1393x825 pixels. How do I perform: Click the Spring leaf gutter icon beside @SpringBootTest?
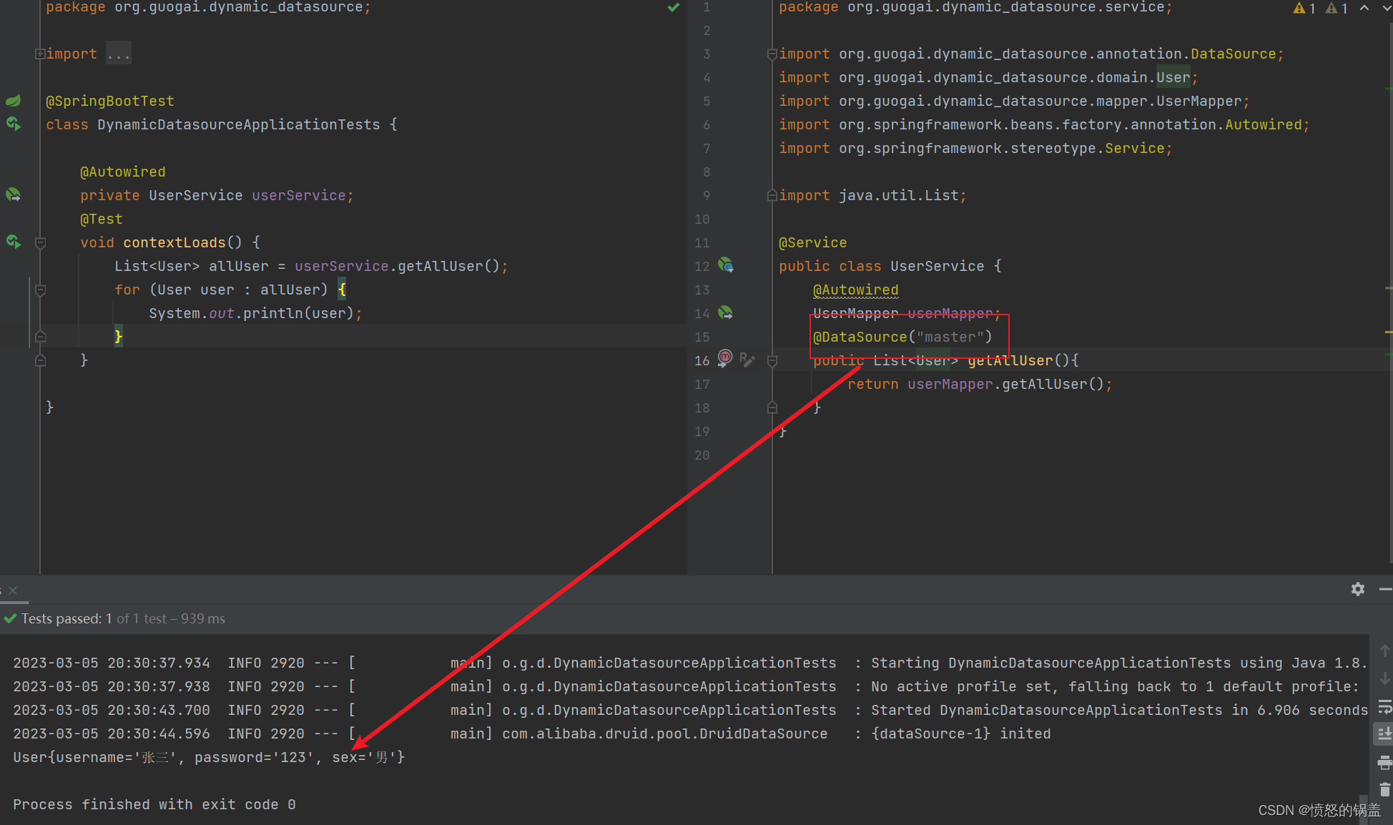(14, 101)
